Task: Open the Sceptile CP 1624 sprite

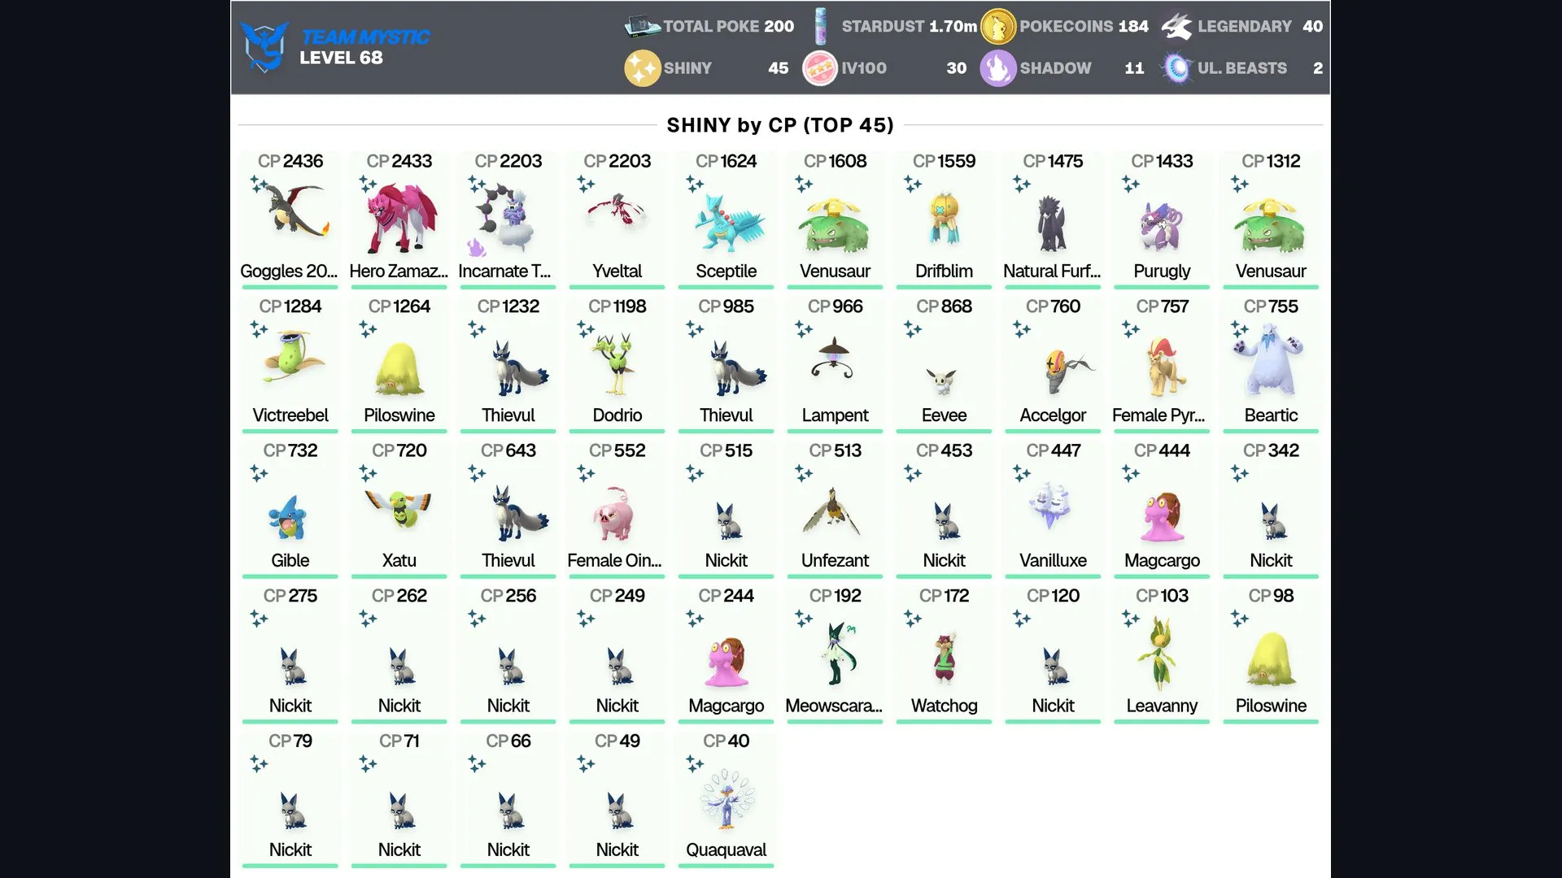Action: coord(729,222)
